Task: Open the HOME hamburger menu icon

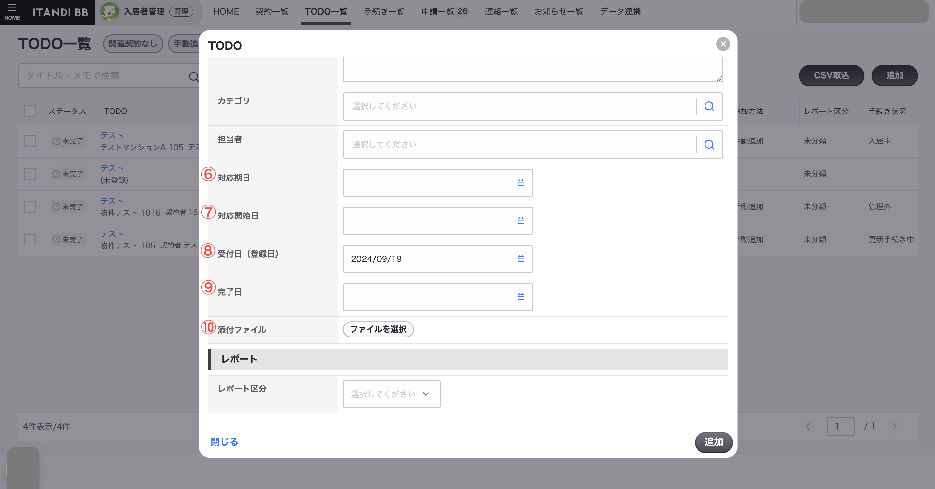Action: click(12, 12)
